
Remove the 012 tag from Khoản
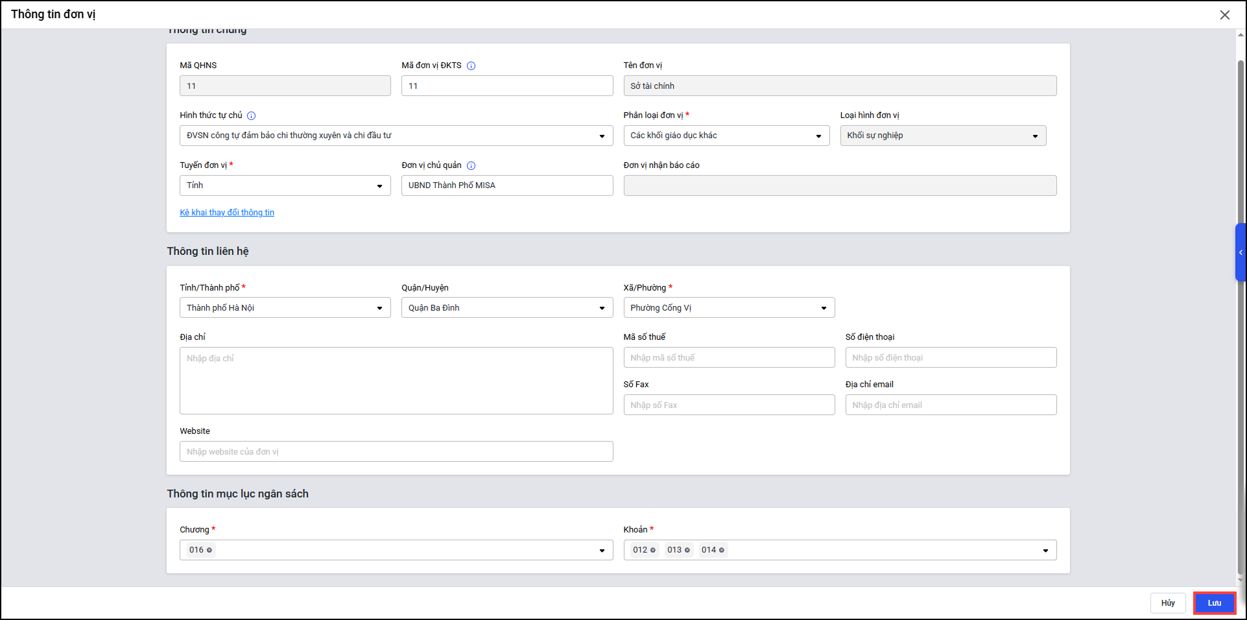pos(653,550)
